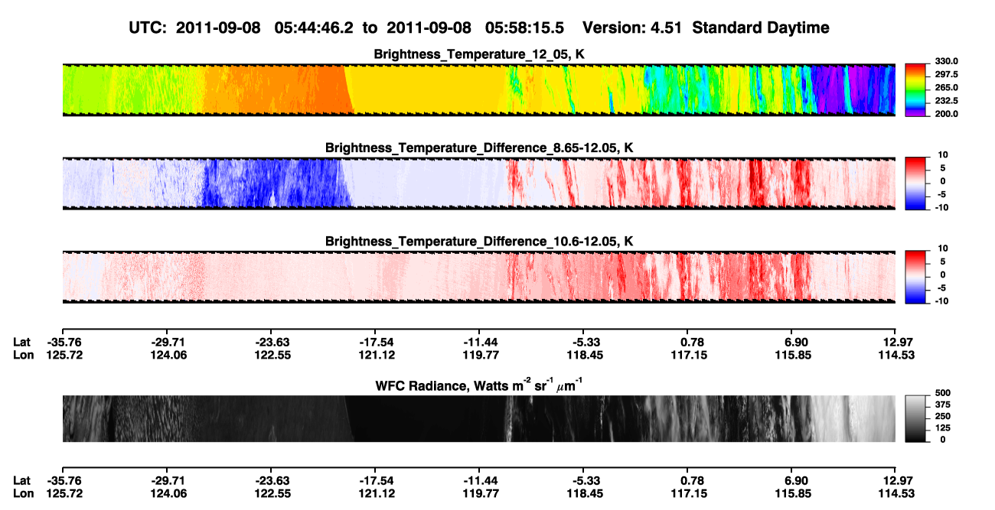The height and width of the screenshot is (510, 995).
Task: Click the brightness temperature 12.05 image strip
Action: click(x=479, y=90)
